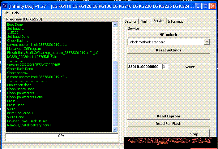The height and width of the screenshot is (149, 218).
Task: Open the Information tab
Action: point(177,21)
